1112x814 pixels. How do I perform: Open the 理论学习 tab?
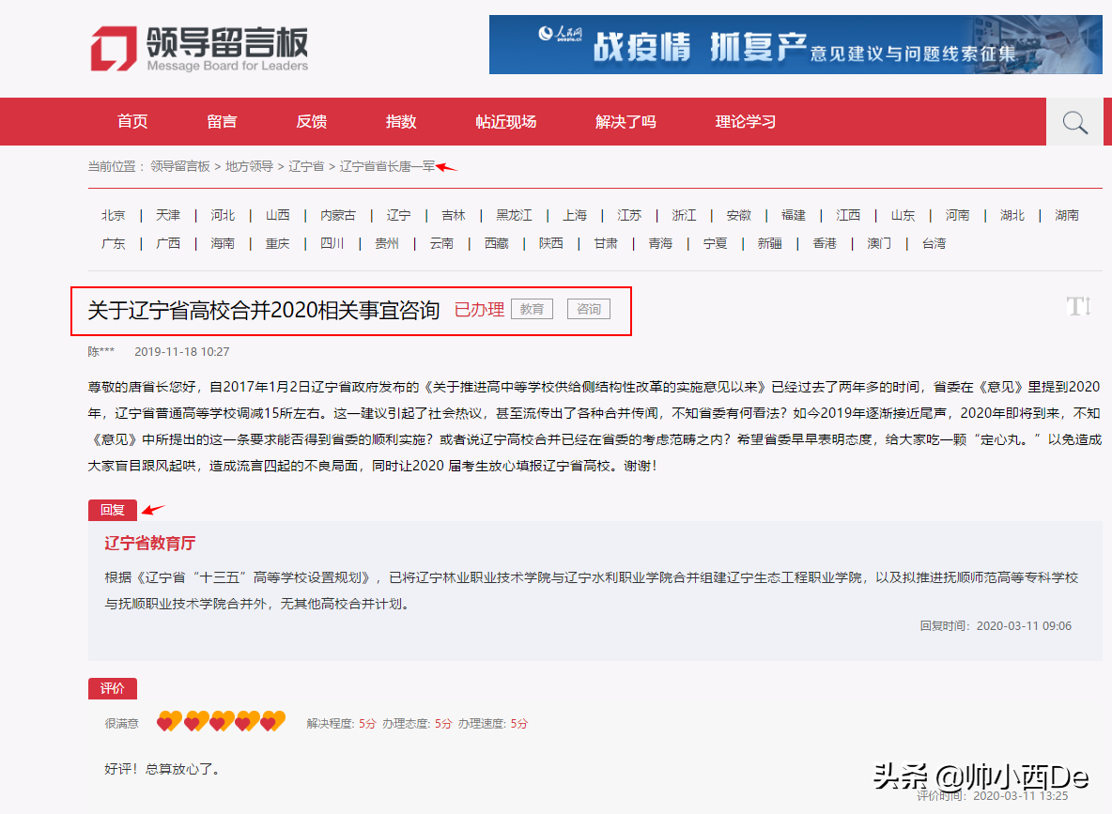tap(745, 121)
